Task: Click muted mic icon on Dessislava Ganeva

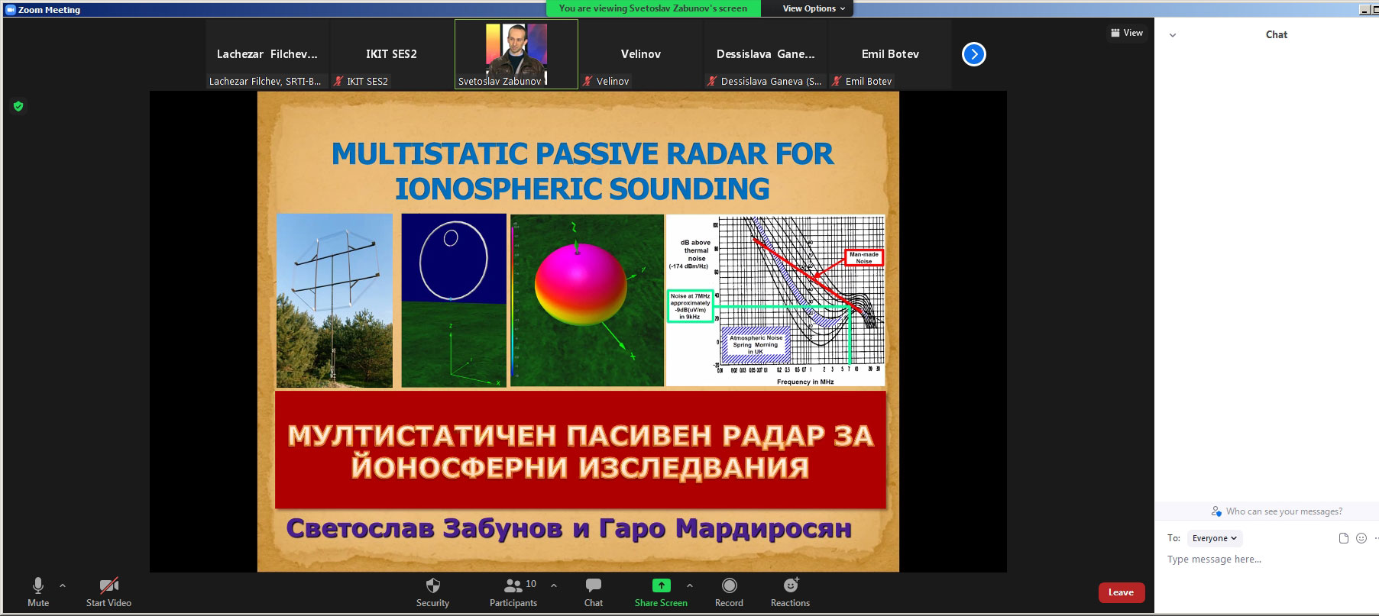Action: (x=713, y=81)
